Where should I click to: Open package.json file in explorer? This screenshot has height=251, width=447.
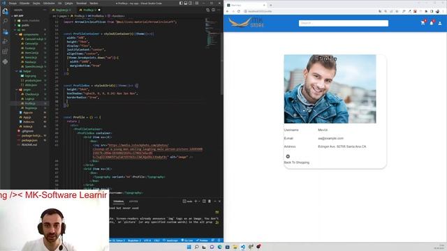click(29, 140)
